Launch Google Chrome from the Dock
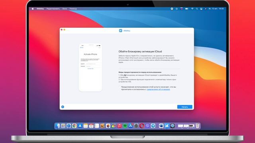The image size is (255, 143). (x=75, y=126)
